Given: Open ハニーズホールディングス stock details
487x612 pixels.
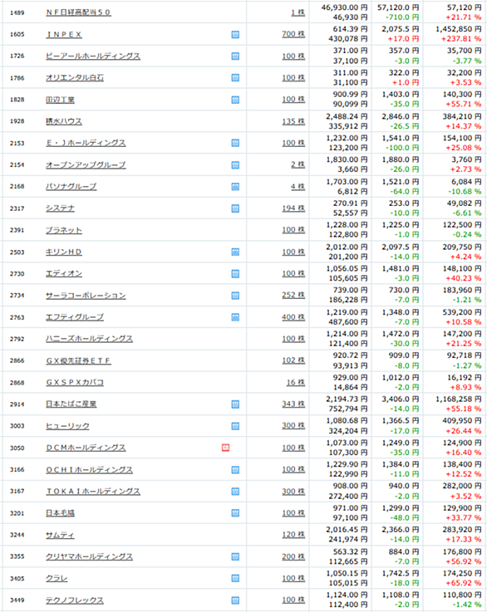Looking at the screenshot, I should click(89, 339).
